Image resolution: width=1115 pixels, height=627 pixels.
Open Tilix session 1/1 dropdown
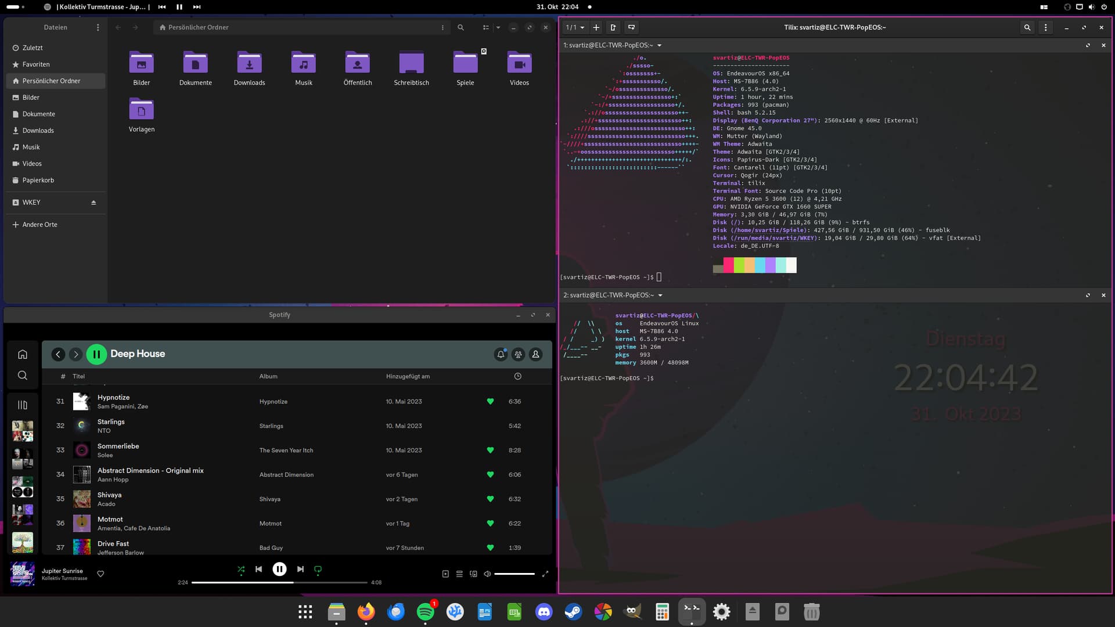pyautogui.click(x=575, y=27)
